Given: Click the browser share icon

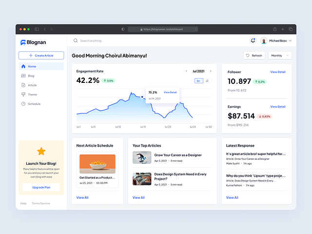Looking at the screenshot, I should (275, 29).
